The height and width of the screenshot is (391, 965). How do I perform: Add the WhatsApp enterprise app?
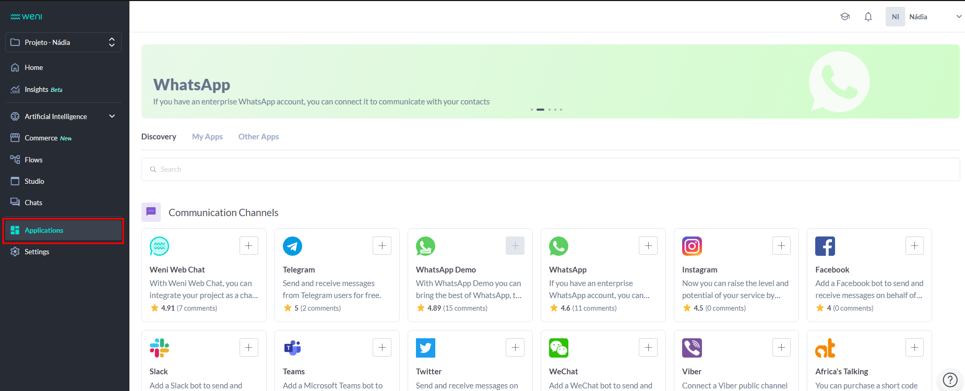648,246
